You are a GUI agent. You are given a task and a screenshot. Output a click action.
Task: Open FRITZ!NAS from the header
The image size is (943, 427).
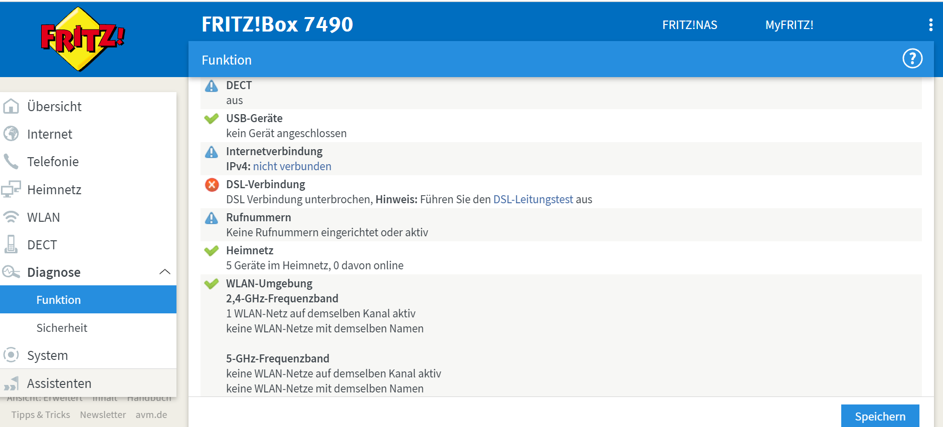point(689,25)
